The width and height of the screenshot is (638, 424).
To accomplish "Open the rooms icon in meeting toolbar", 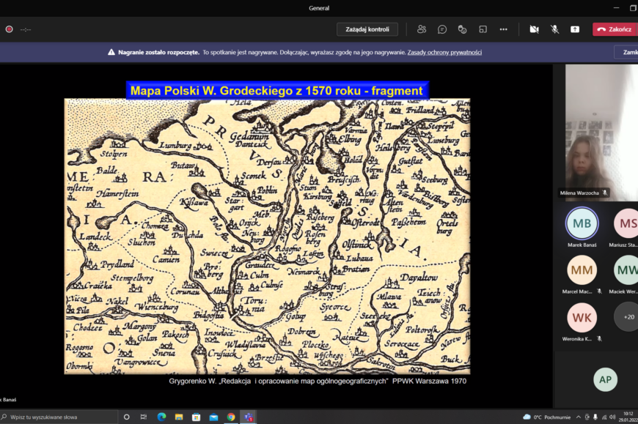I will pos(483,29).
